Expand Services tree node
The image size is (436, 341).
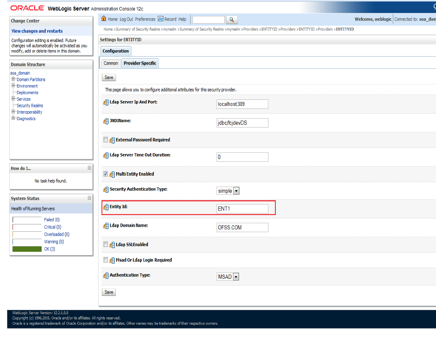(x=13, y=99)
